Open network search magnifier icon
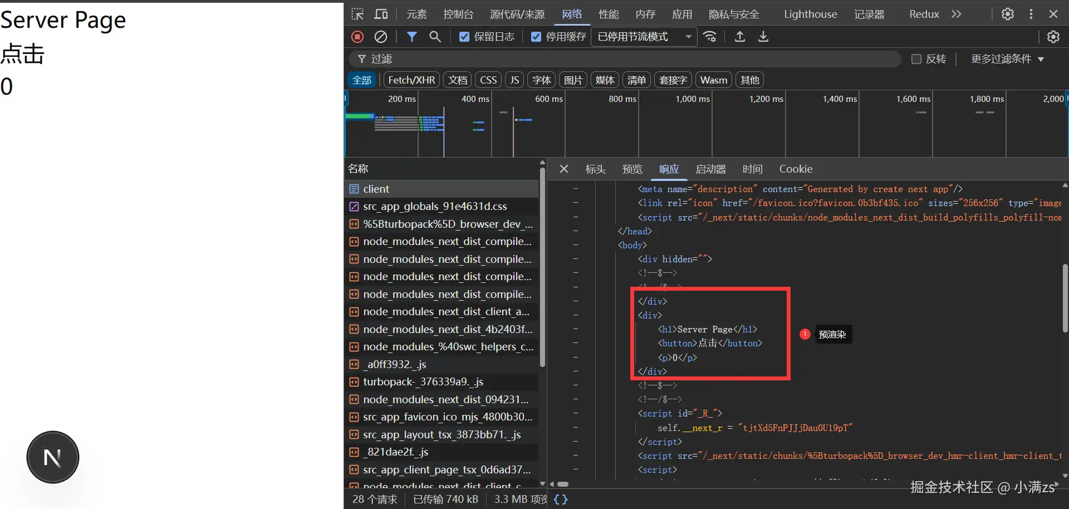1069x509 pixels. [435, 37]
